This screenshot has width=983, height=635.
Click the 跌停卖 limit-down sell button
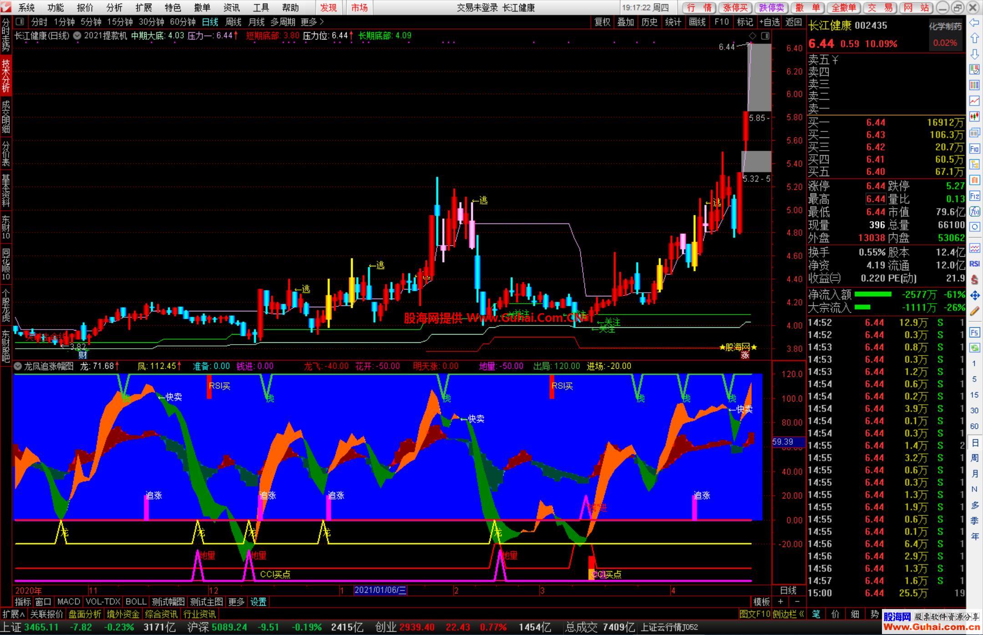772,8
